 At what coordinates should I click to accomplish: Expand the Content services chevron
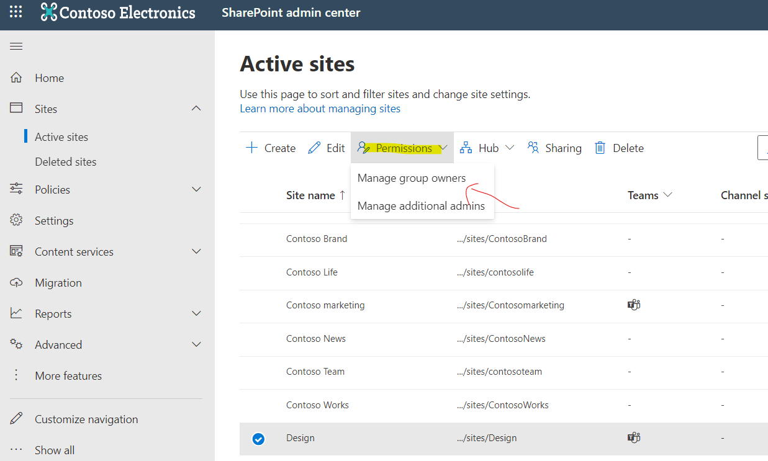pyautogui.click(x=196, y=251)
